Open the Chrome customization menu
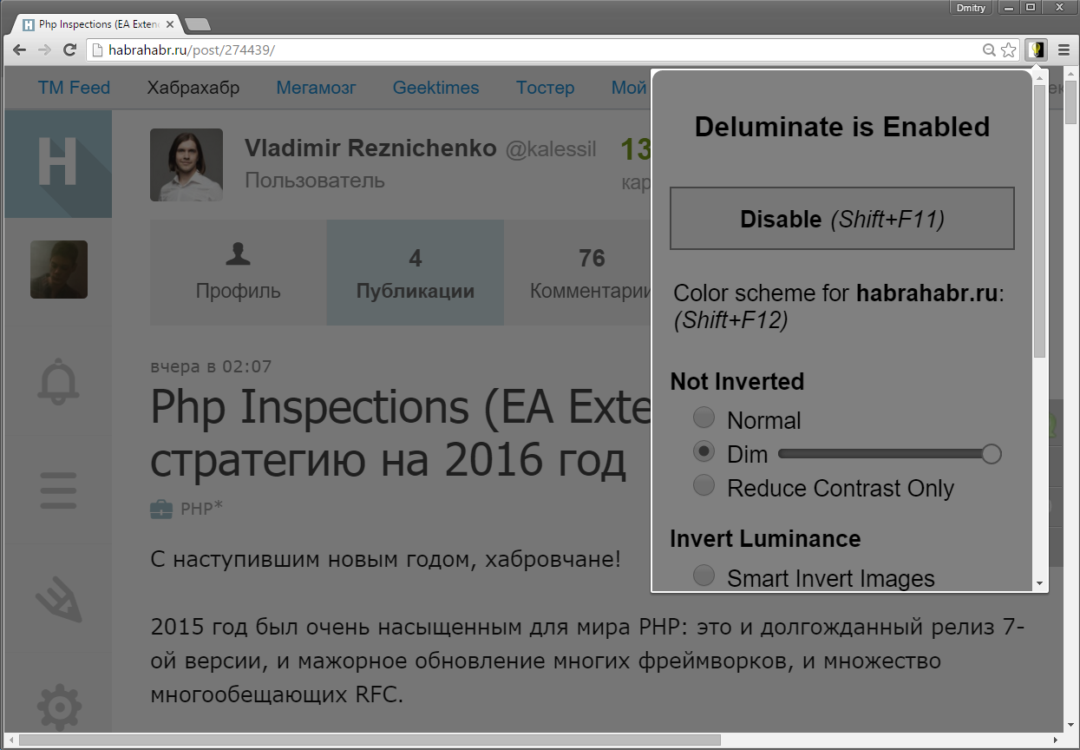The height and width of the screenshot is (750, 1080). [x=1064, y=49]
